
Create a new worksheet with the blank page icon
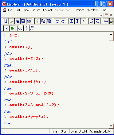click(x=6, y=21)
